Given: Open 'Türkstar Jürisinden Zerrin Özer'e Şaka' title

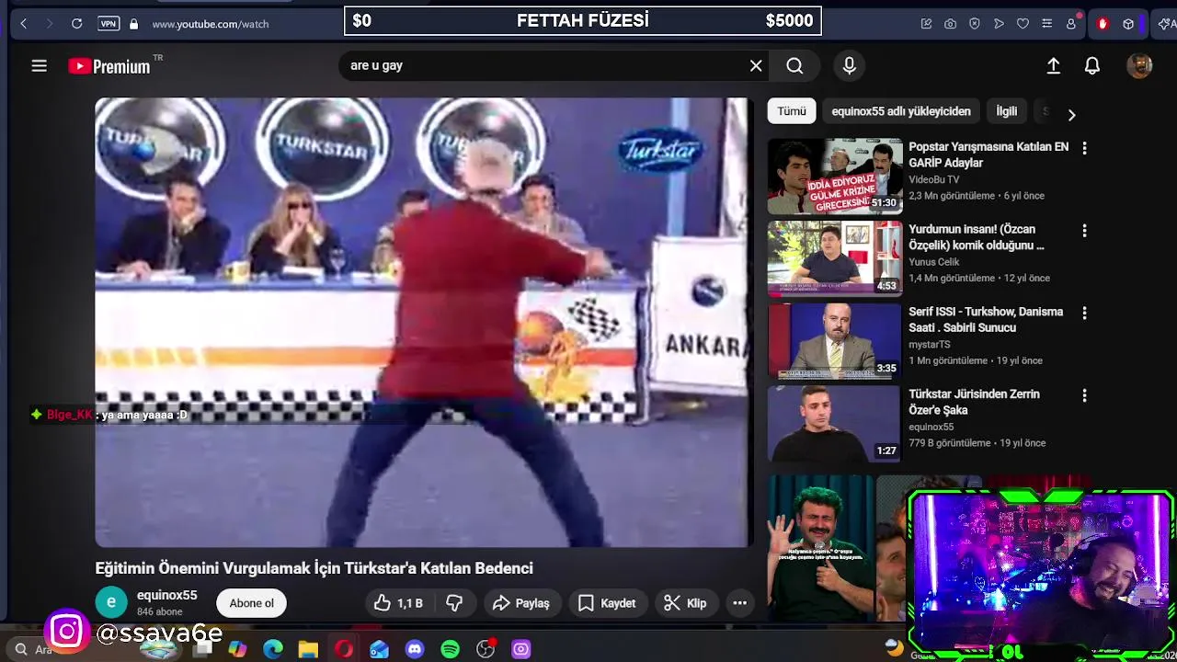Looking at the screenshot, I should click(975, 402).
